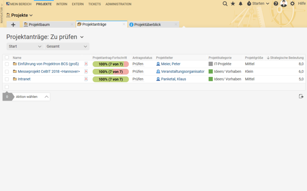Open the search magnifier icon
Screen dimensions: 307x191
tap(225, 3)
